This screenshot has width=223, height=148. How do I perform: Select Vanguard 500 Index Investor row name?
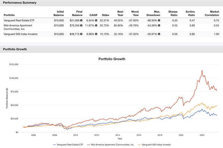(21, 34)
